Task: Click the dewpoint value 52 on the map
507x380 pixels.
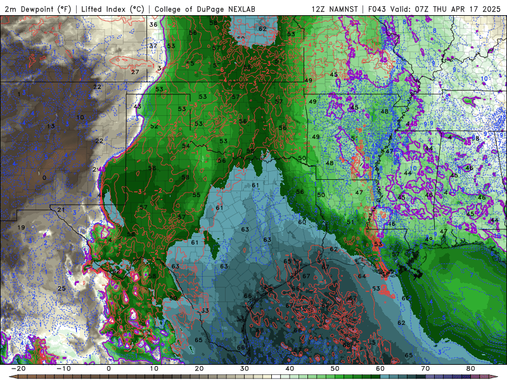Action: [154, 126]
